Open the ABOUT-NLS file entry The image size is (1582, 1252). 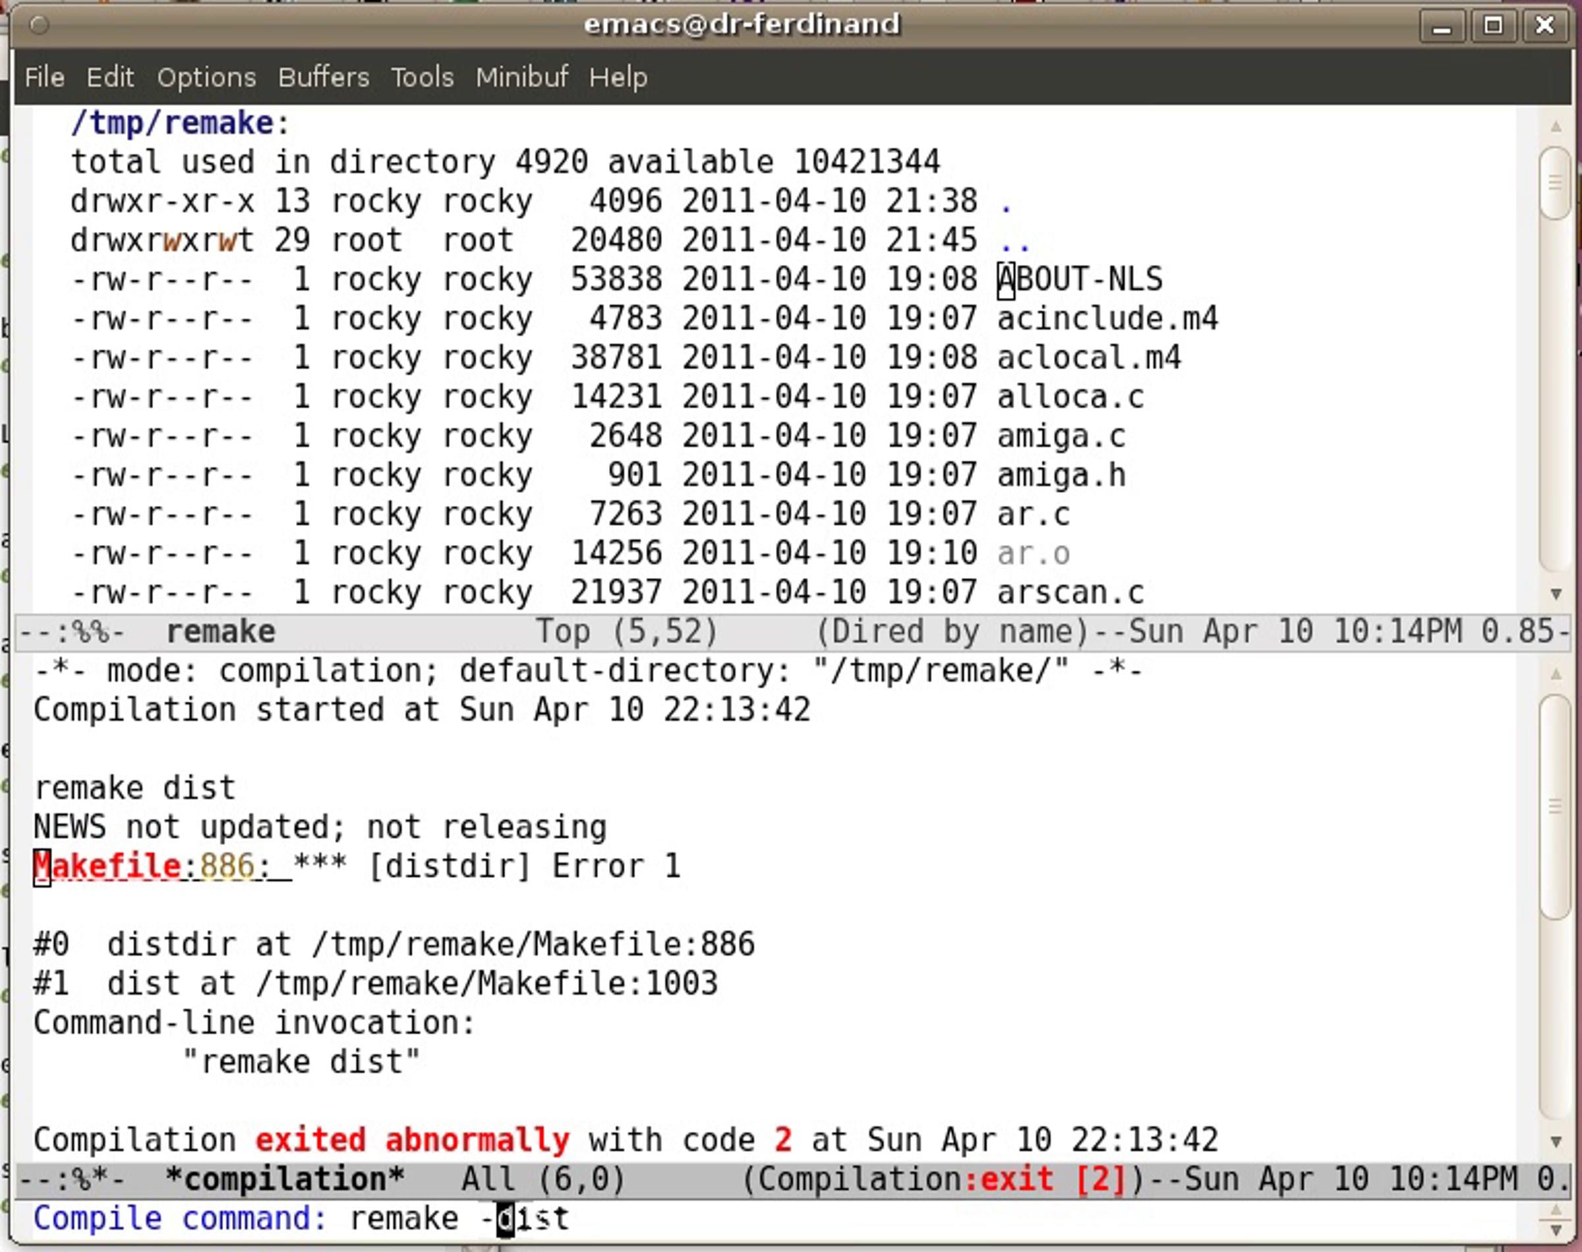pos(1080,279)
